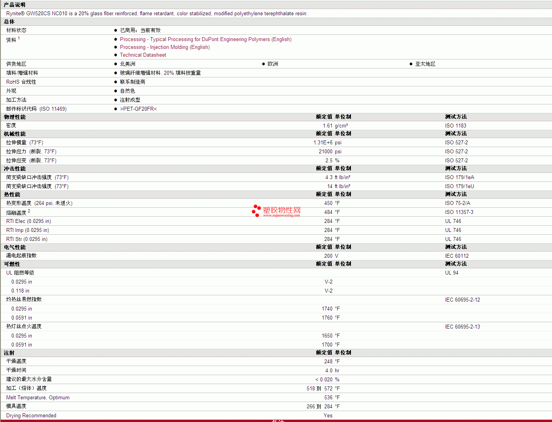
Task: Click the red dots watermark logo
Action: (x=256, y=210)
